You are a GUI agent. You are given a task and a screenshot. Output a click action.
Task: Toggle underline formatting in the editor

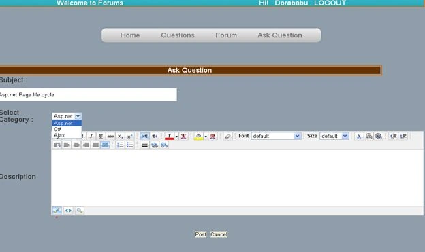tap(101, 137)
